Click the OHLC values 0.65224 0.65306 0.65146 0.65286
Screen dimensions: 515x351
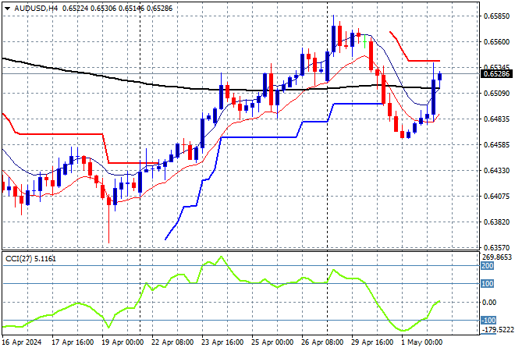click(117, 9)
